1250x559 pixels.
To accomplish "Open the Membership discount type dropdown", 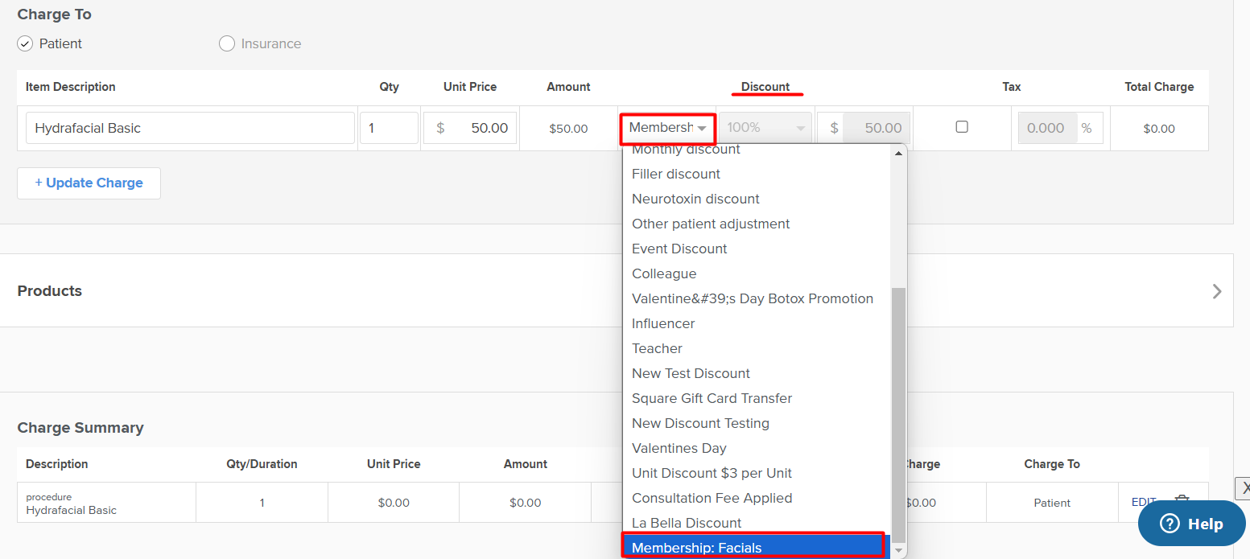I will tap(668, 128).
